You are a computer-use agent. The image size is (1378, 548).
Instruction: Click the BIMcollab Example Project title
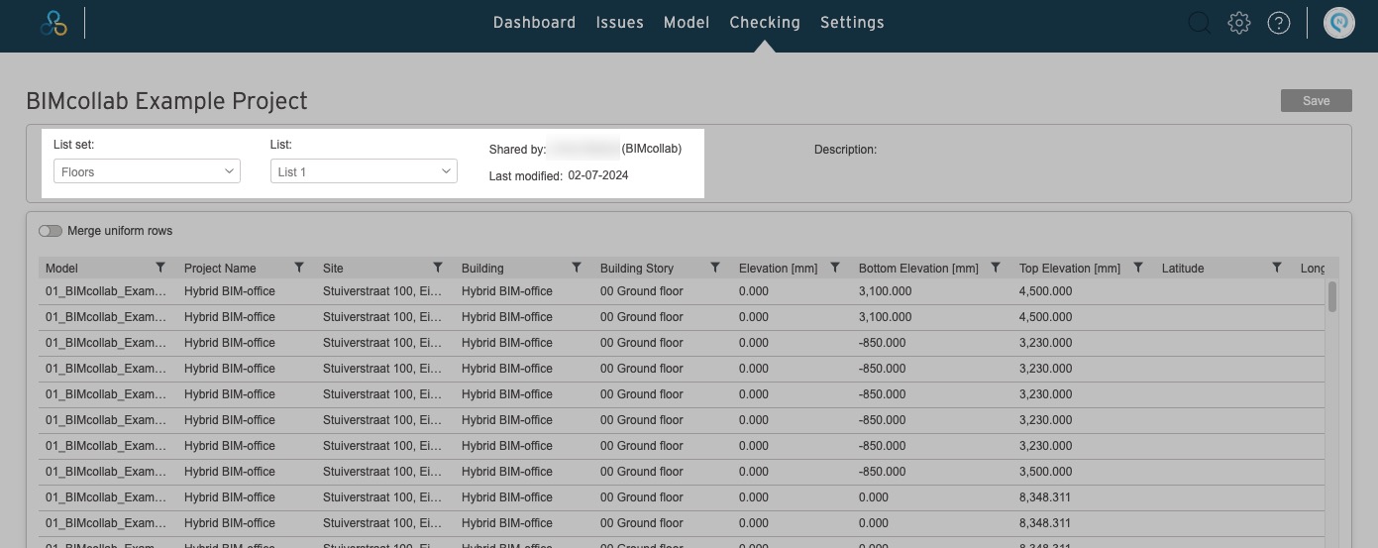[x=166, y=101]
